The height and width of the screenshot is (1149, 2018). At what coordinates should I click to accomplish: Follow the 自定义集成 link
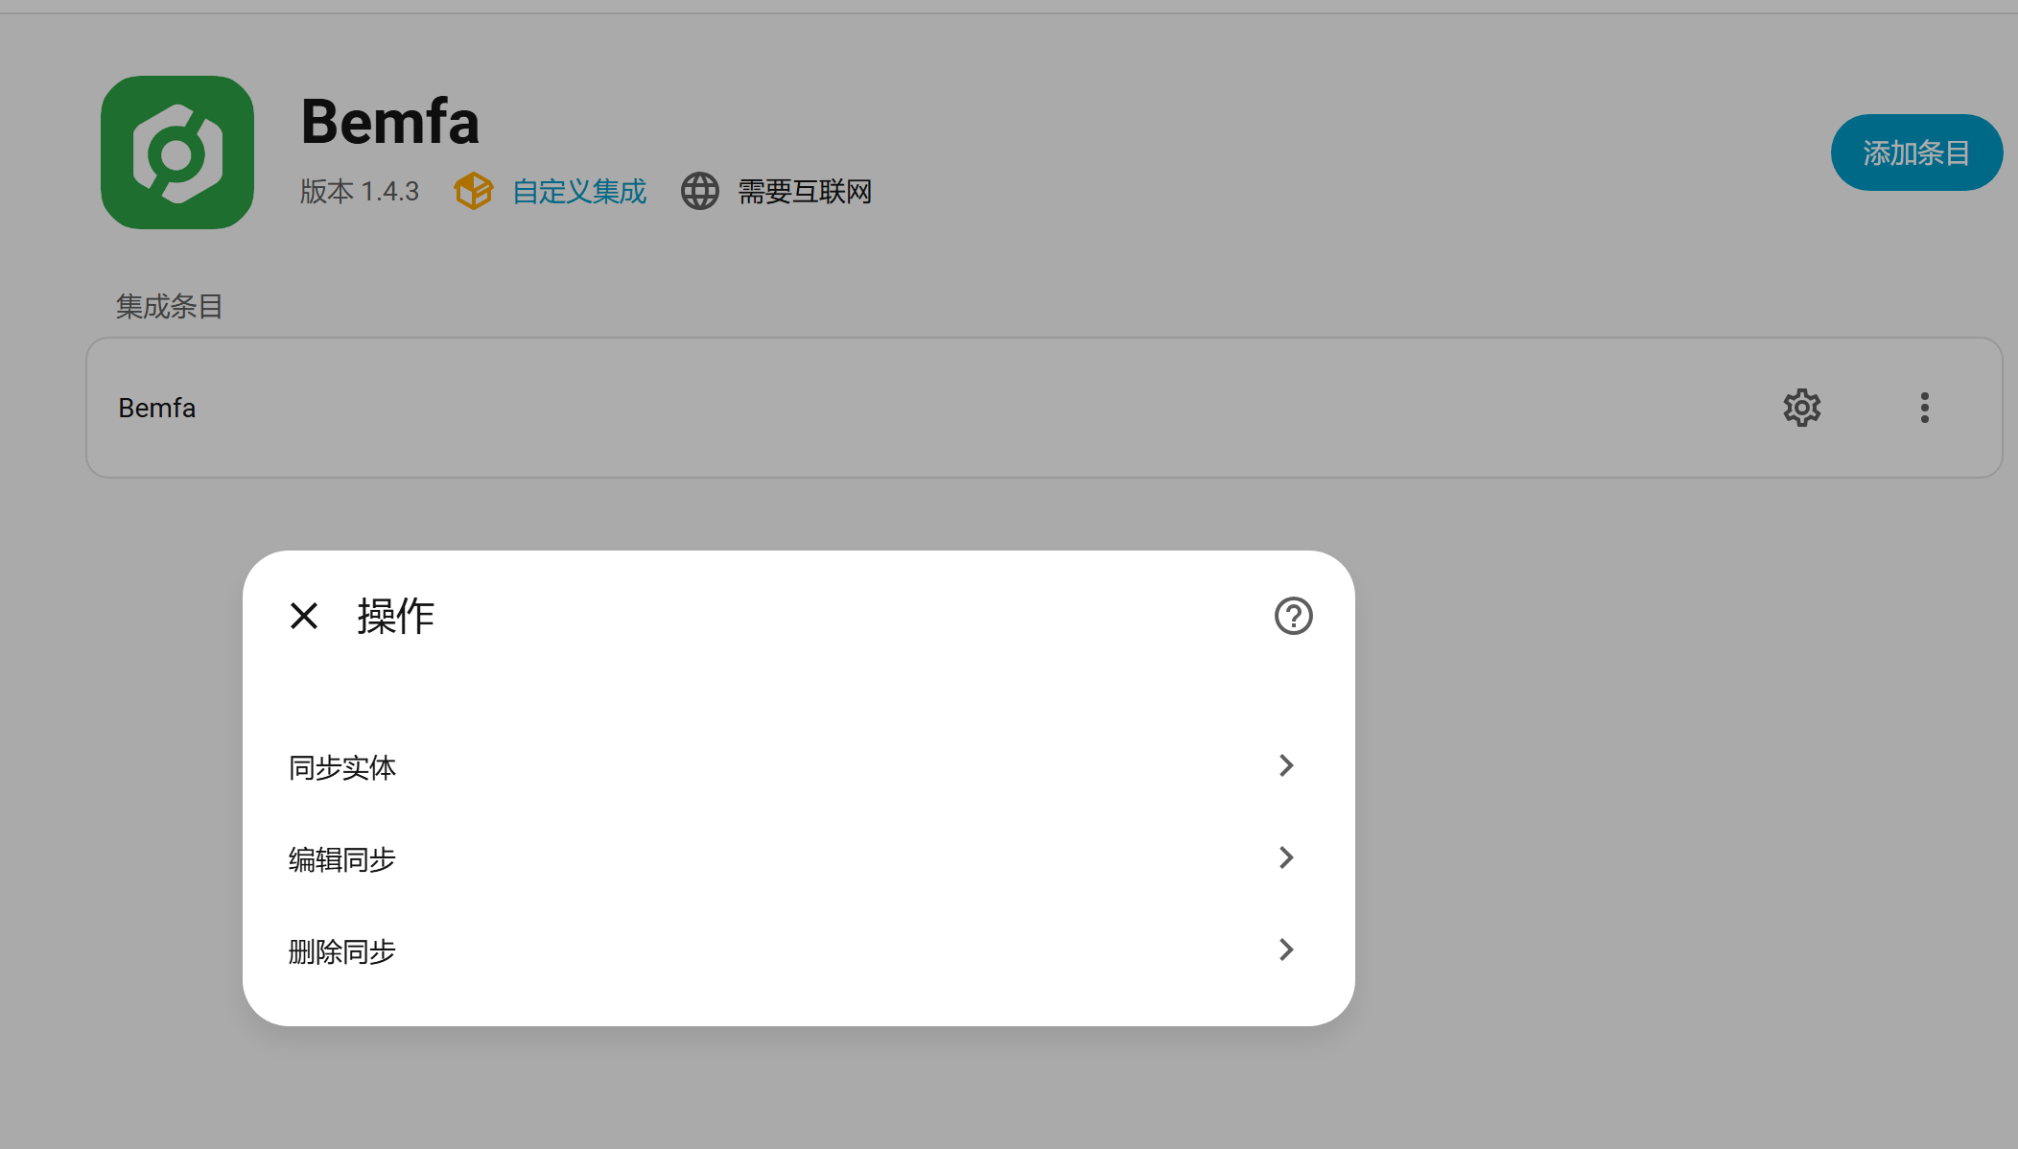579,191
